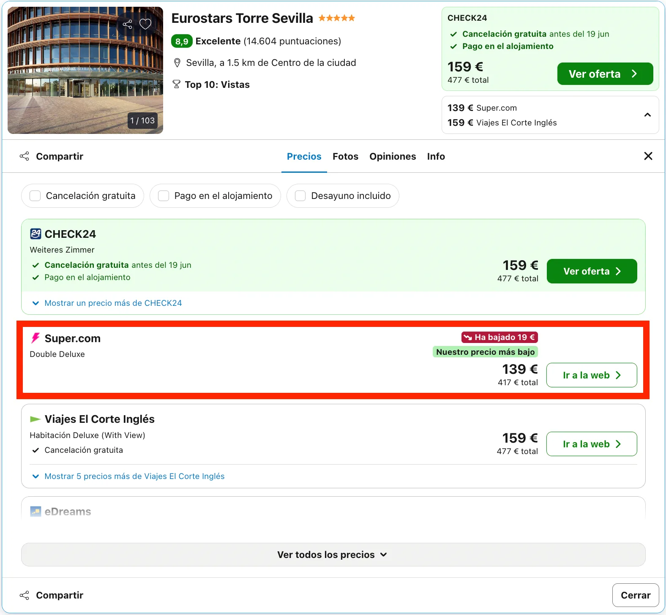Click the trophy icon beside Top 10: Vistas
This screenshot has width=666, height=615.
[x=177, y=84]
